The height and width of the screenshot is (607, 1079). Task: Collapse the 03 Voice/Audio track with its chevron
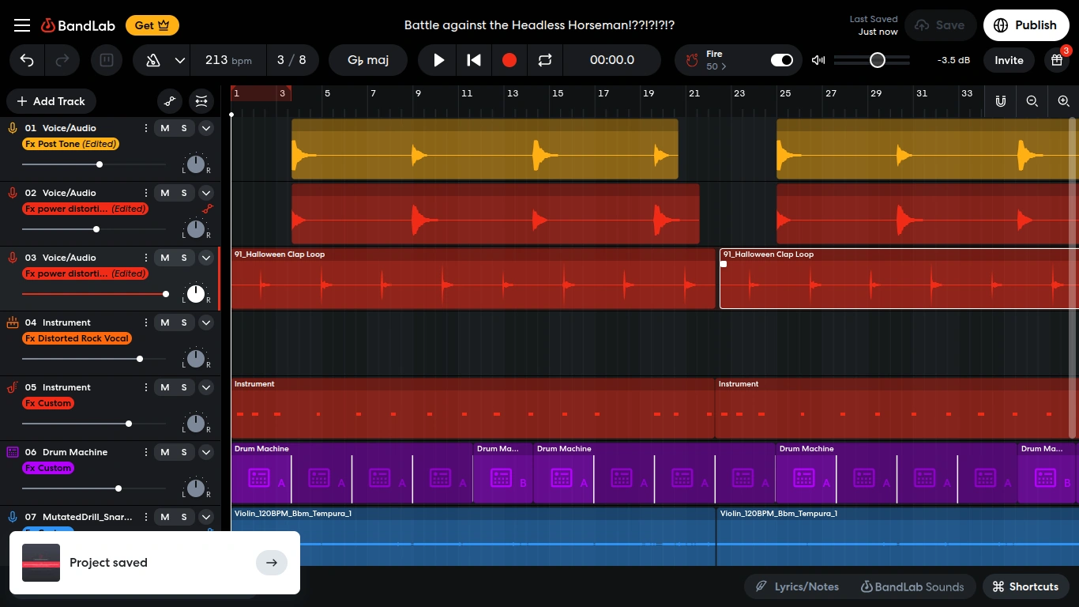(x=206, y=258)
